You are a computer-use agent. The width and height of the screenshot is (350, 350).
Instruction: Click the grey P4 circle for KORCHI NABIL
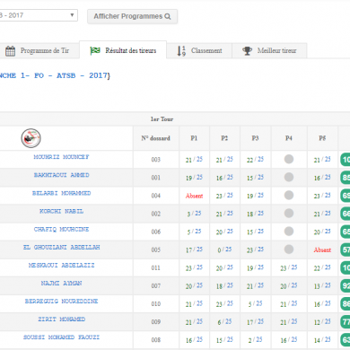click(289, 214)
